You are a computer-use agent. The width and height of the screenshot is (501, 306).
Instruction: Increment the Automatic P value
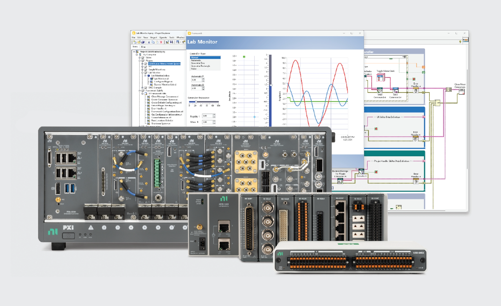tap(203, 78)
